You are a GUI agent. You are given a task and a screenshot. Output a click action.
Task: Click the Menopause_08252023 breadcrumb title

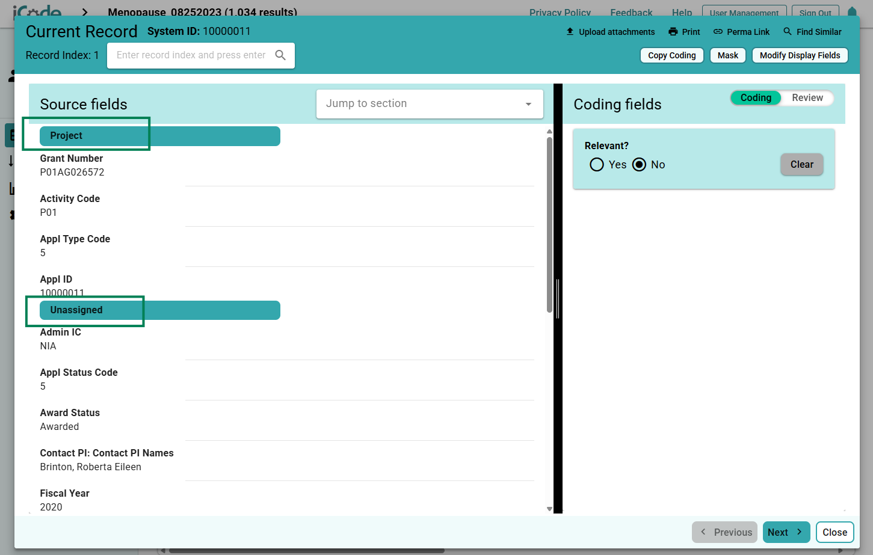point(202,12)
